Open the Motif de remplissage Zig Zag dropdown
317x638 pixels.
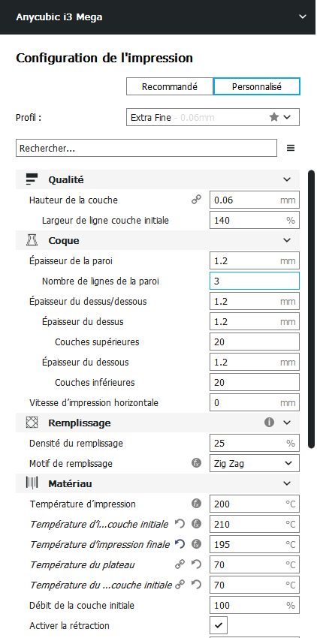click(255, 463)
